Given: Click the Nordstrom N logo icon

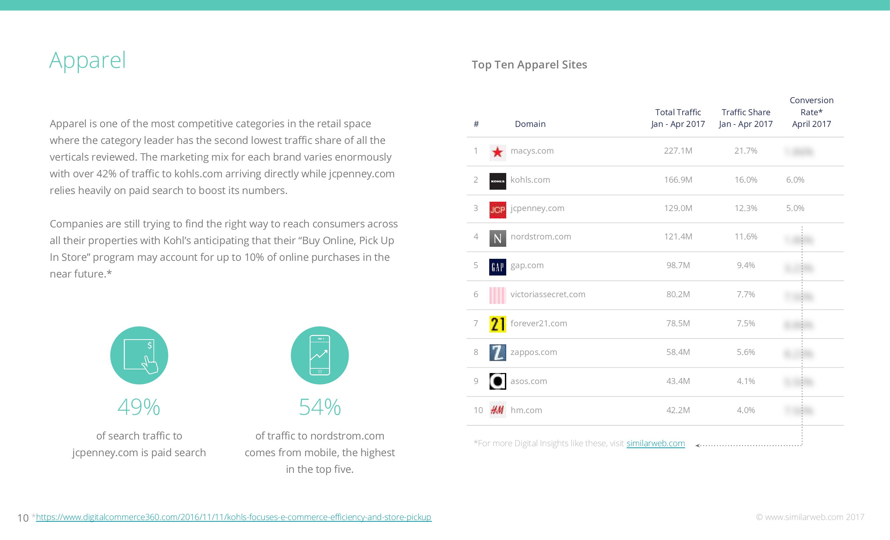Looking at the screenshot, I should [497, 238].
